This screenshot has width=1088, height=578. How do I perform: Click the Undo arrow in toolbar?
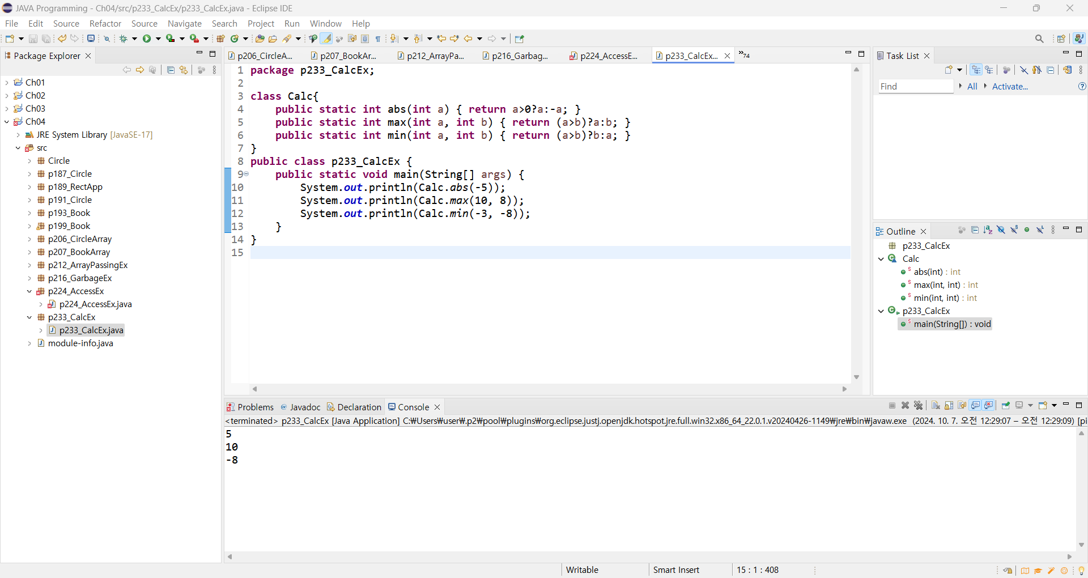[62, 39]
